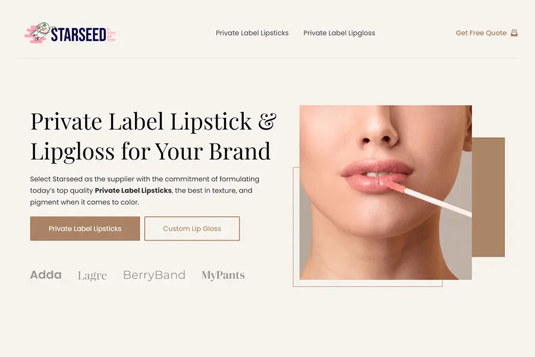Click the outlined Custom Lip Gloss button

(192, 228)
